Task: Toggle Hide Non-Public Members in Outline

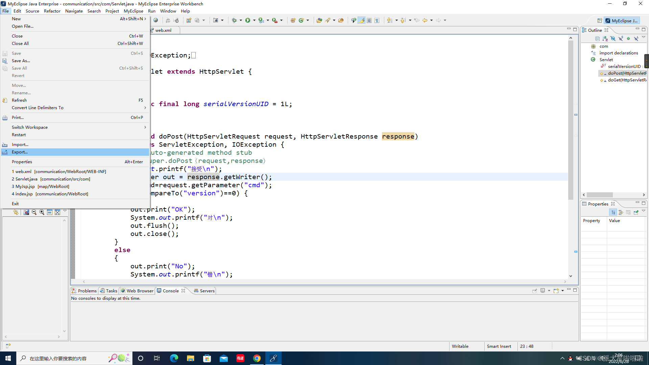Action: (628, 39)
